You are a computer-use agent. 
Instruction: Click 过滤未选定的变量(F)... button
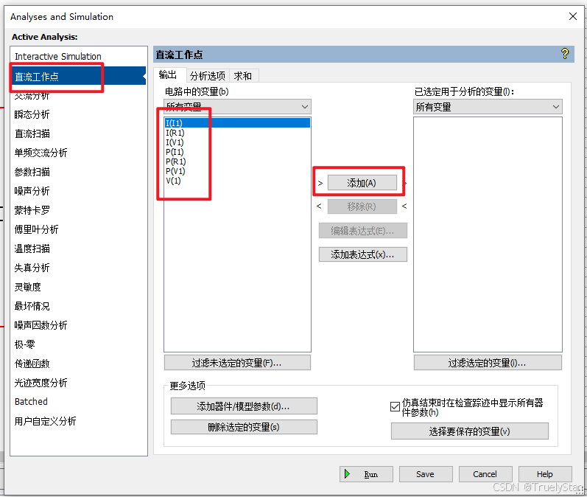(237, 363)
